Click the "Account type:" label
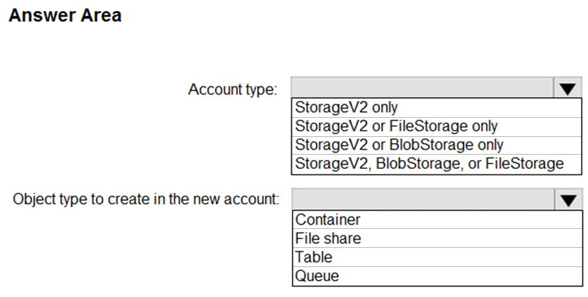Image resolution: width=588 pixels, height=297 pixels. pyautogui.click(x=233, y=89)
